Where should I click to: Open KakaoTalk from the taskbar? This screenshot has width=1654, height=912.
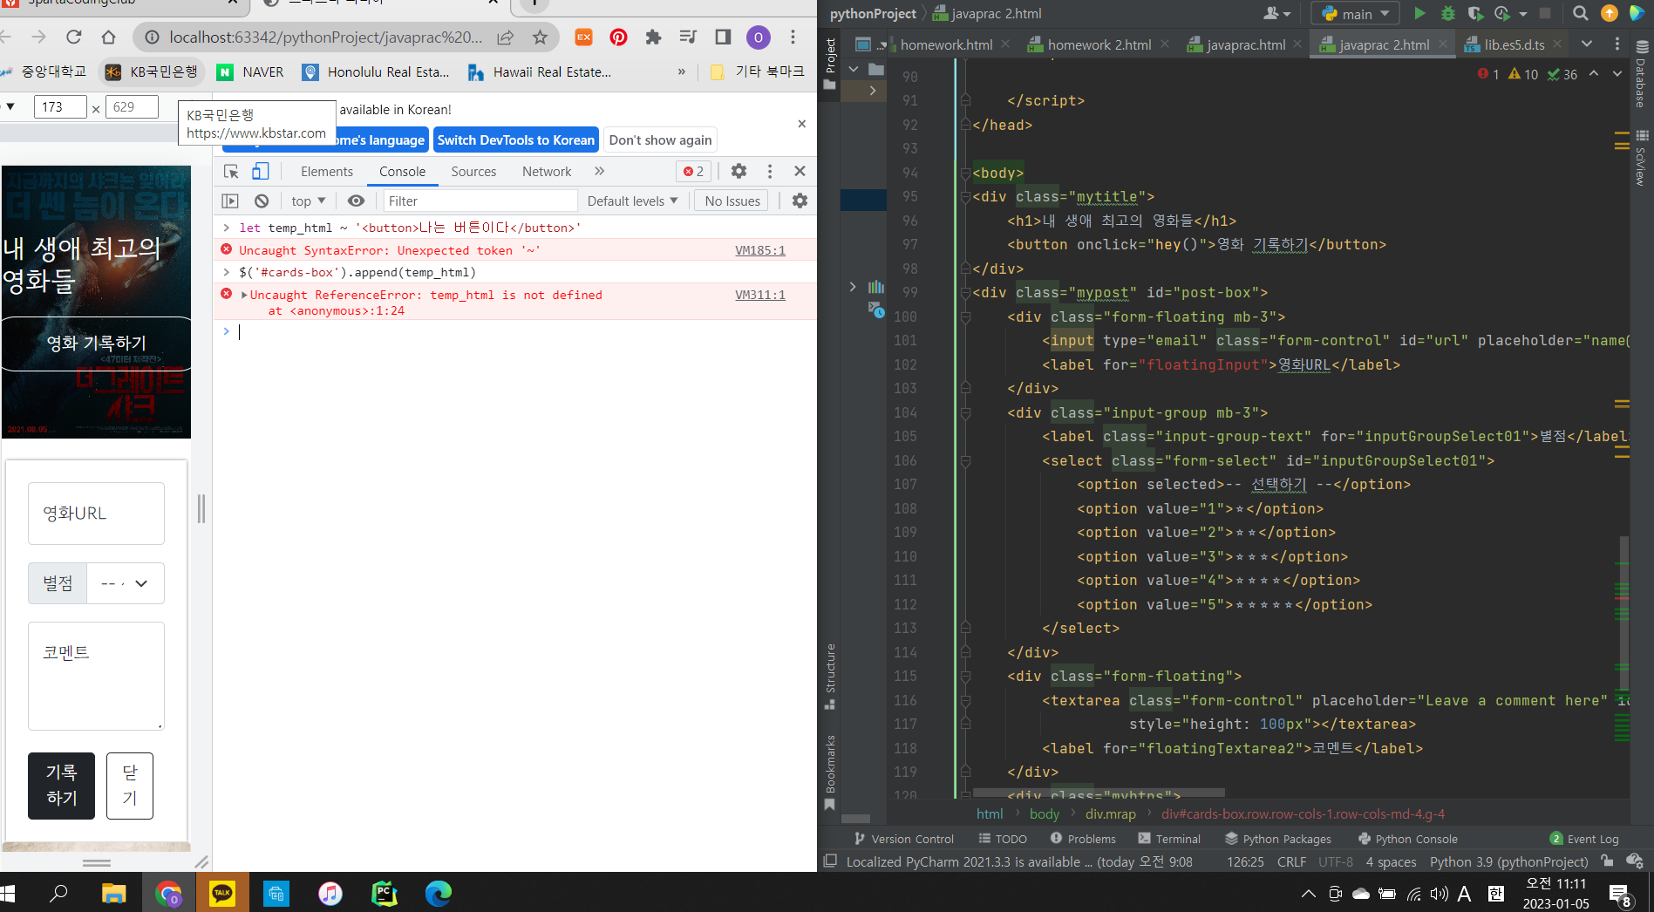click(221, 893)
